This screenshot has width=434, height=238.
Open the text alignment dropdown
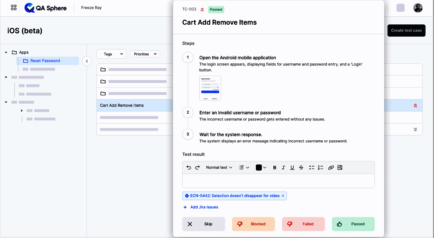click(244, 168)
